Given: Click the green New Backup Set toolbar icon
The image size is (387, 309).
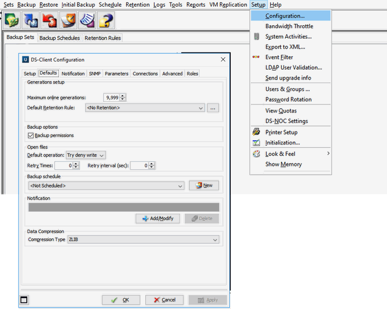Looking at the screenshot, I should click(11, 20).
